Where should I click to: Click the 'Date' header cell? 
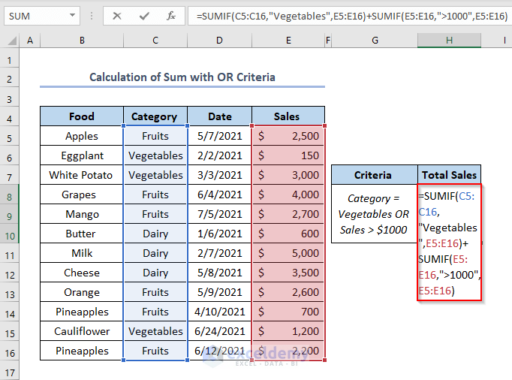(x=220, y=116)
